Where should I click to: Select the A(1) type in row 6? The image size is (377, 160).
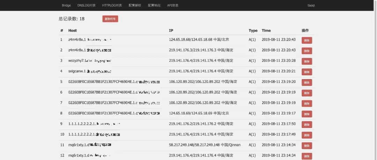(x=252, y=92)
